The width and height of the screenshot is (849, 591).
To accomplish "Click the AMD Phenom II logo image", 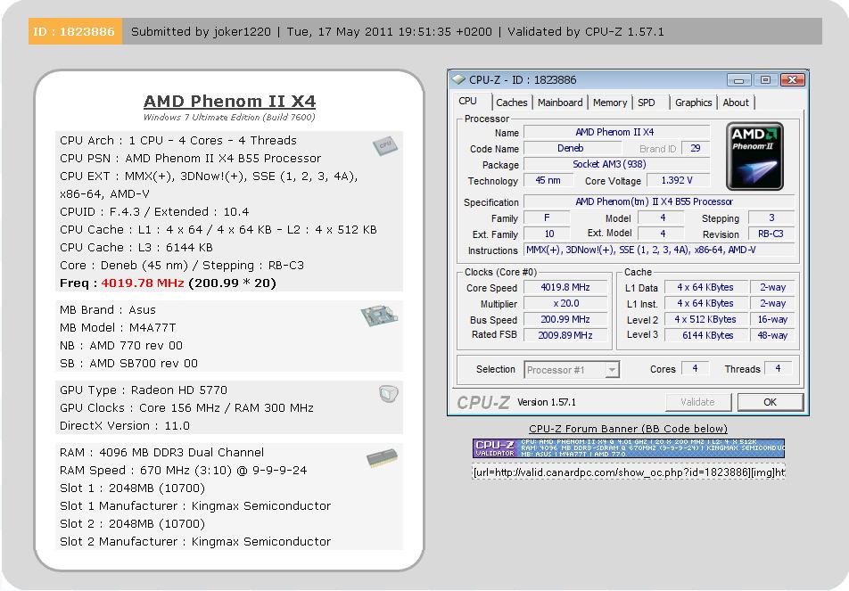I will pos(754,156).
